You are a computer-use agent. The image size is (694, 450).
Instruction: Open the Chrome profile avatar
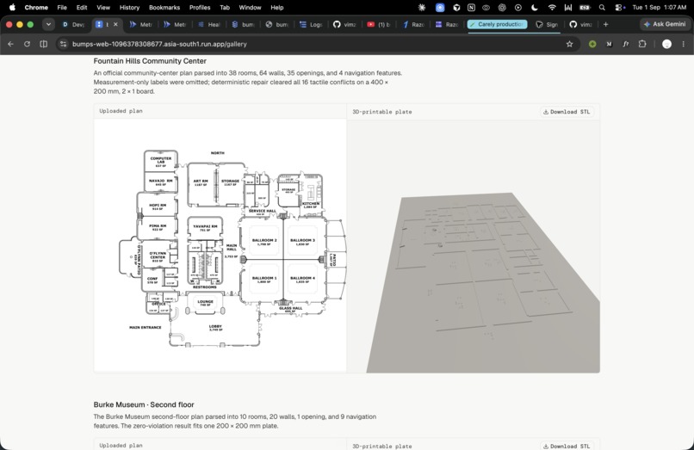coord(666,44)
